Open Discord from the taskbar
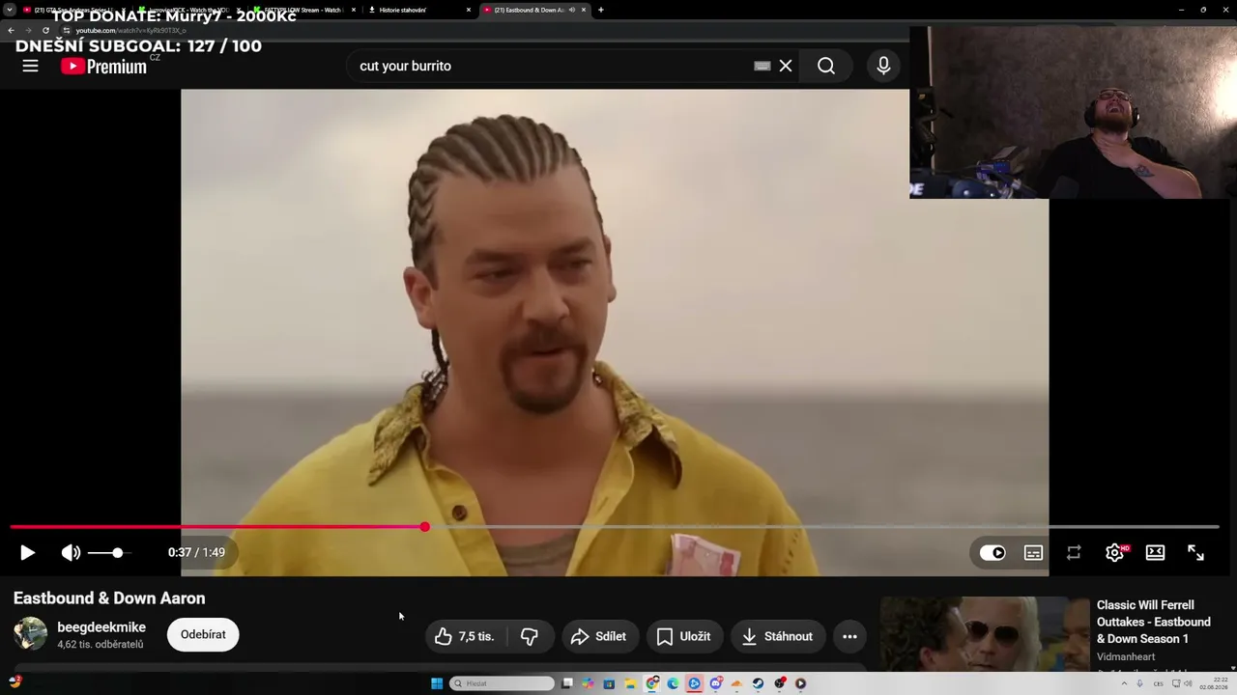The width and height of the screenshot is (1237, 695). [x=716, y=683]
